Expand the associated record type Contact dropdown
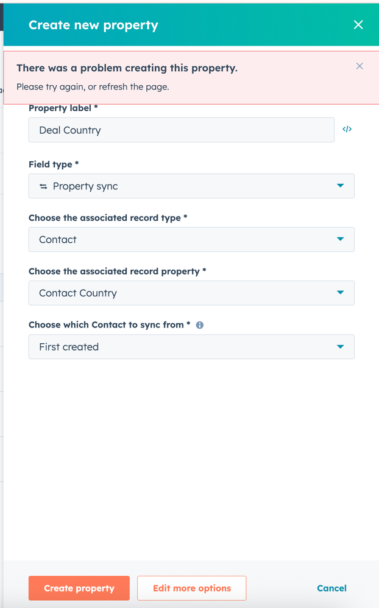Image resolution: width=379 pixels, height=608 pixels. (191, 240)
